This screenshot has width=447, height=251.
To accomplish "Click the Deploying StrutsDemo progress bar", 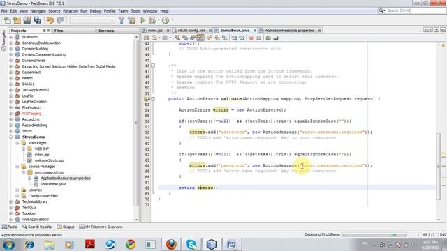I will pyautogui.click(x=374, y=235).
